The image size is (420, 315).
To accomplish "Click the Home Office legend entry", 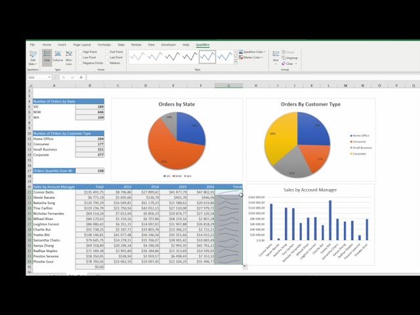I will (360, 136).
